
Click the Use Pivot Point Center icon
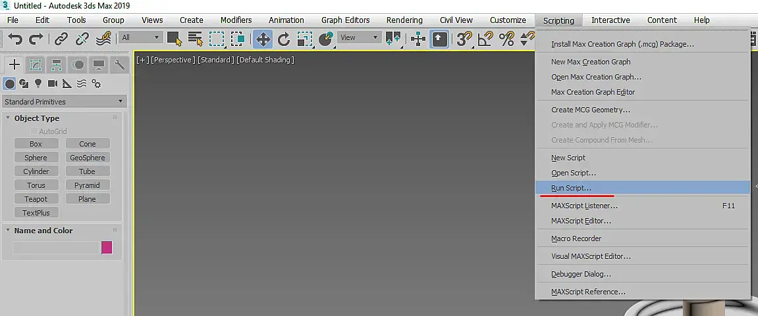click(393, 39)
